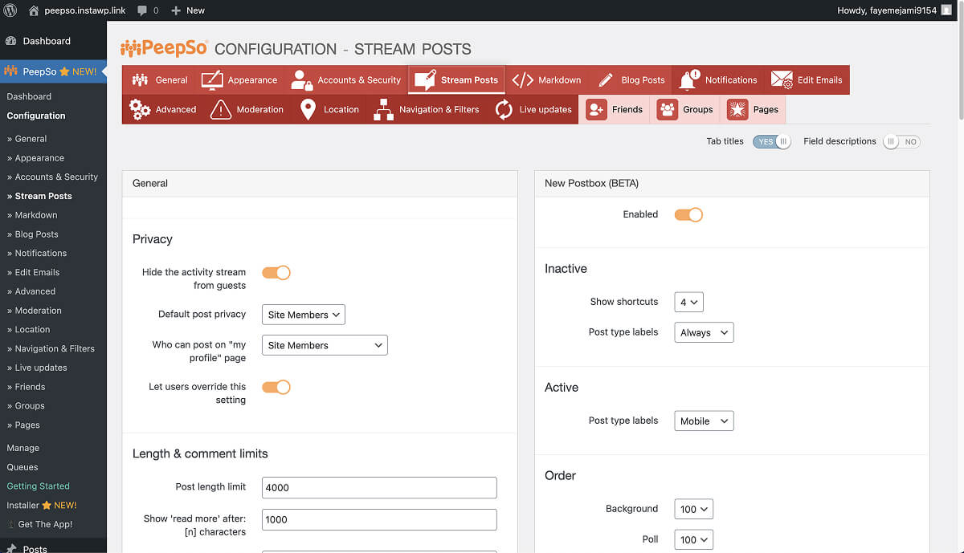
Task: Click the Appearance monitor icon
Action: pos(211,80)
